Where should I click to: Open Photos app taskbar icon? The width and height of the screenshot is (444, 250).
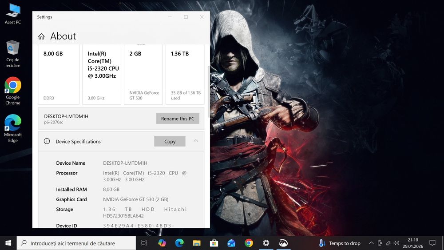click(x=283, y=243)
